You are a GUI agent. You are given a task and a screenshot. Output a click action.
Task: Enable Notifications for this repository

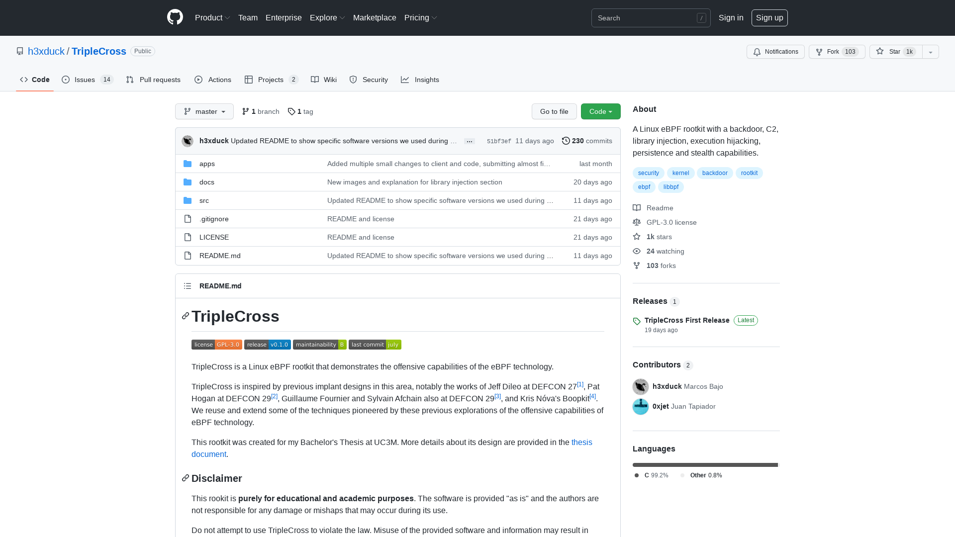click(x=775, y=52)
